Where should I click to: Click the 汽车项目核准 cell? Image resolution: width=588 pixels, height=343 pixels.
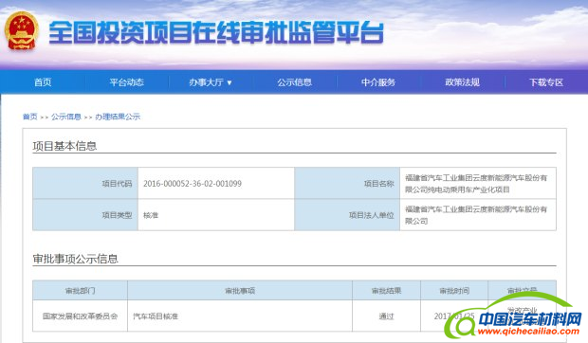click(x=240, y=316)
